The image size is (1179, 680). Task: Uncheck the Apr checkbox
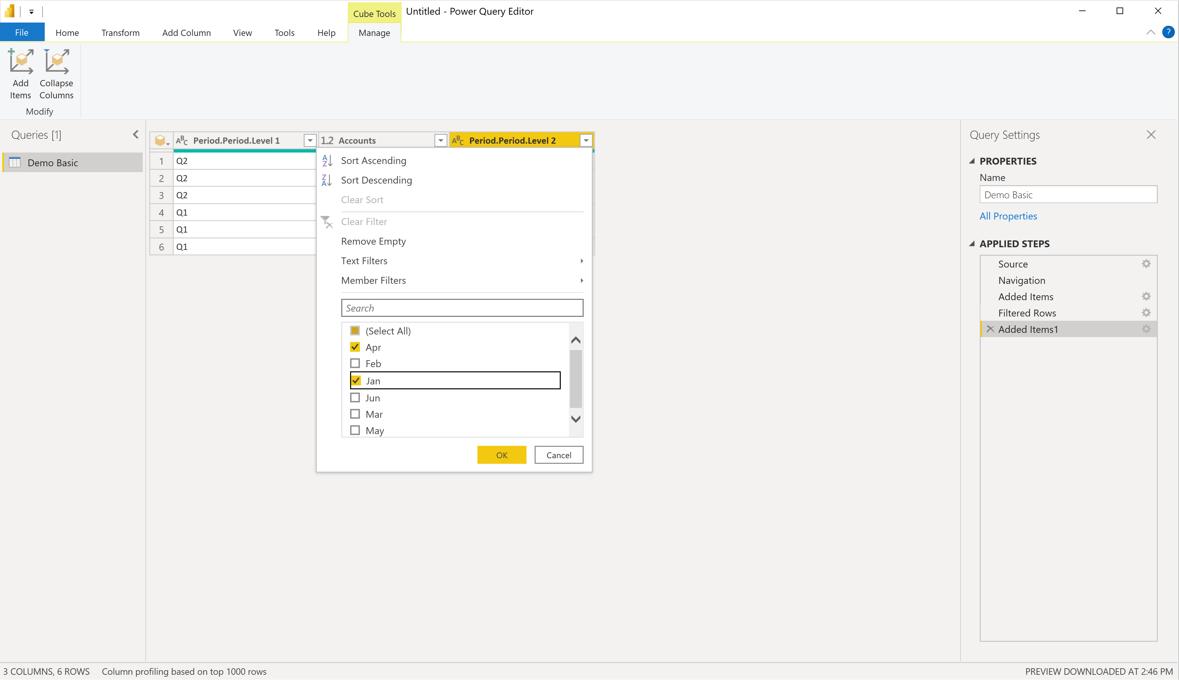point(355,347)
